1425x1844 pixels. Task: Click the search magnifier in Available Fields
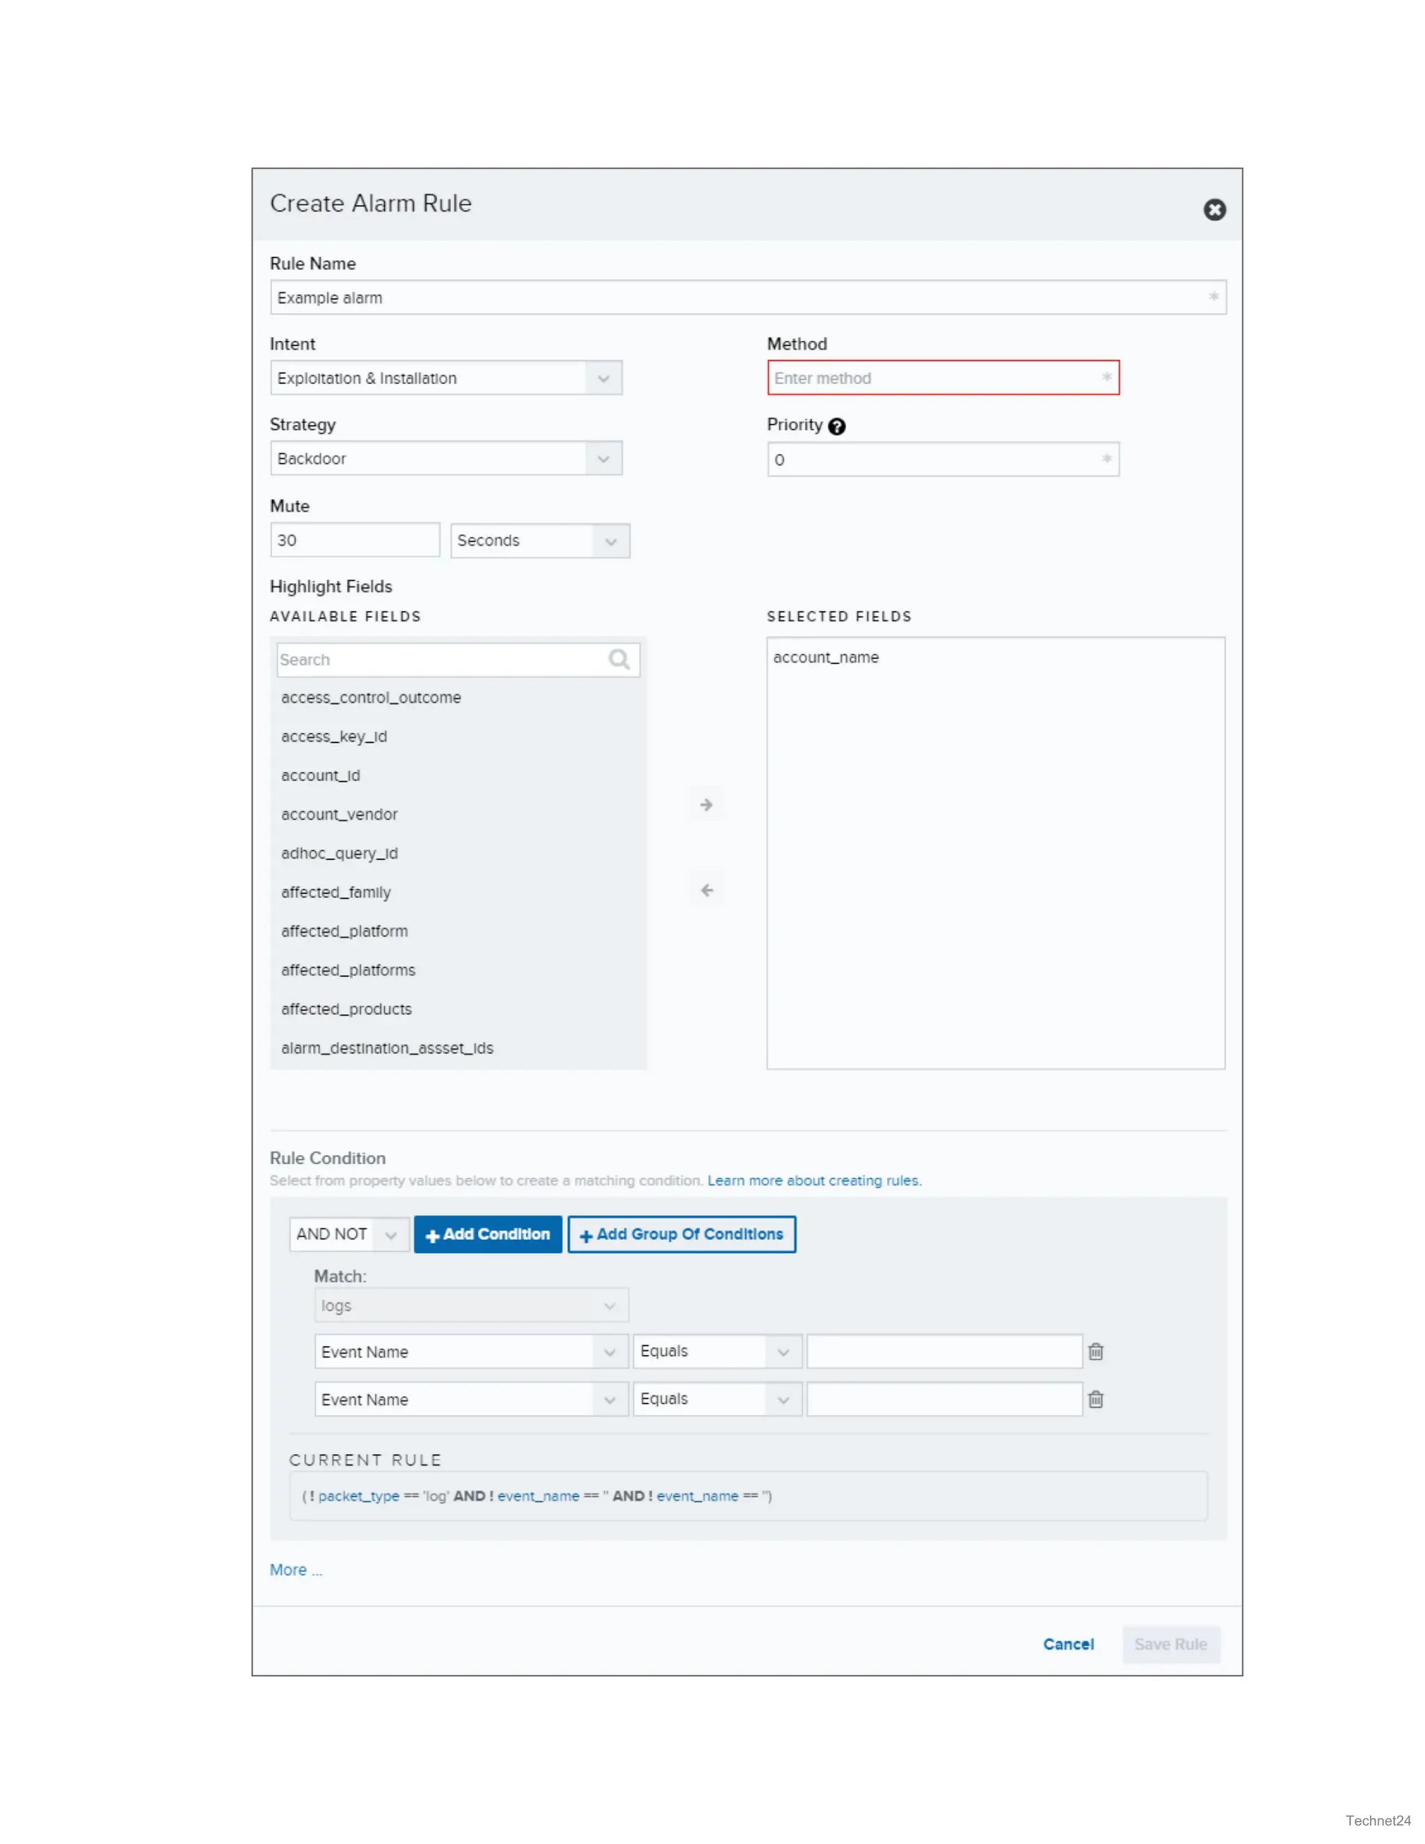click(x=619, y=660)
